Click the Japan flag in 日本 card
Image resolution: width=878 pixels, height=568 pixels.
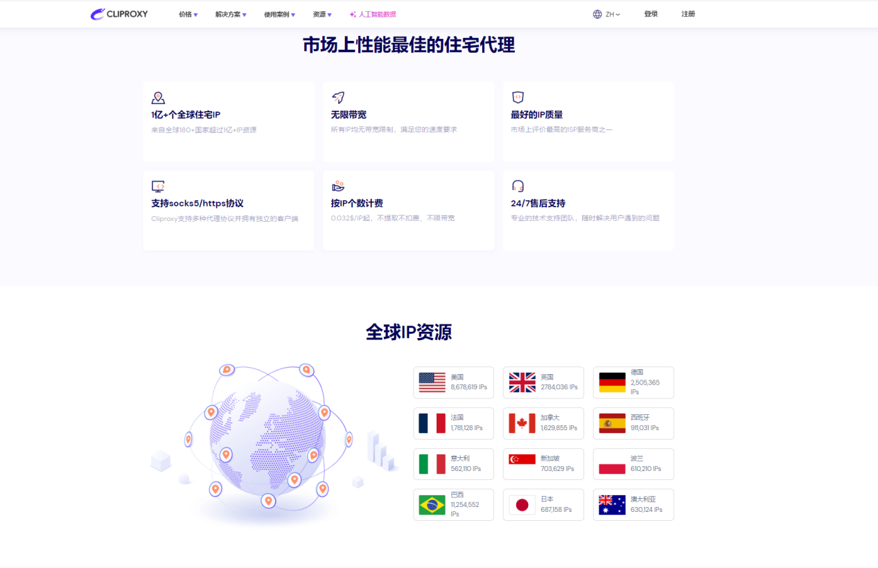[522, 505]
